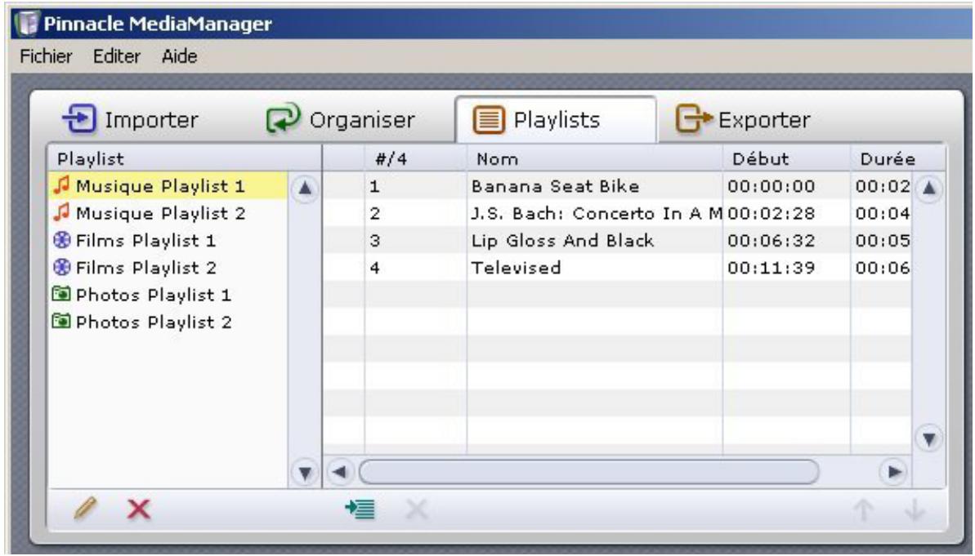Select track Lip Gloss And Black
Image resolution: width=975 pixels, height=556 pixels.
tap(562, 240)
